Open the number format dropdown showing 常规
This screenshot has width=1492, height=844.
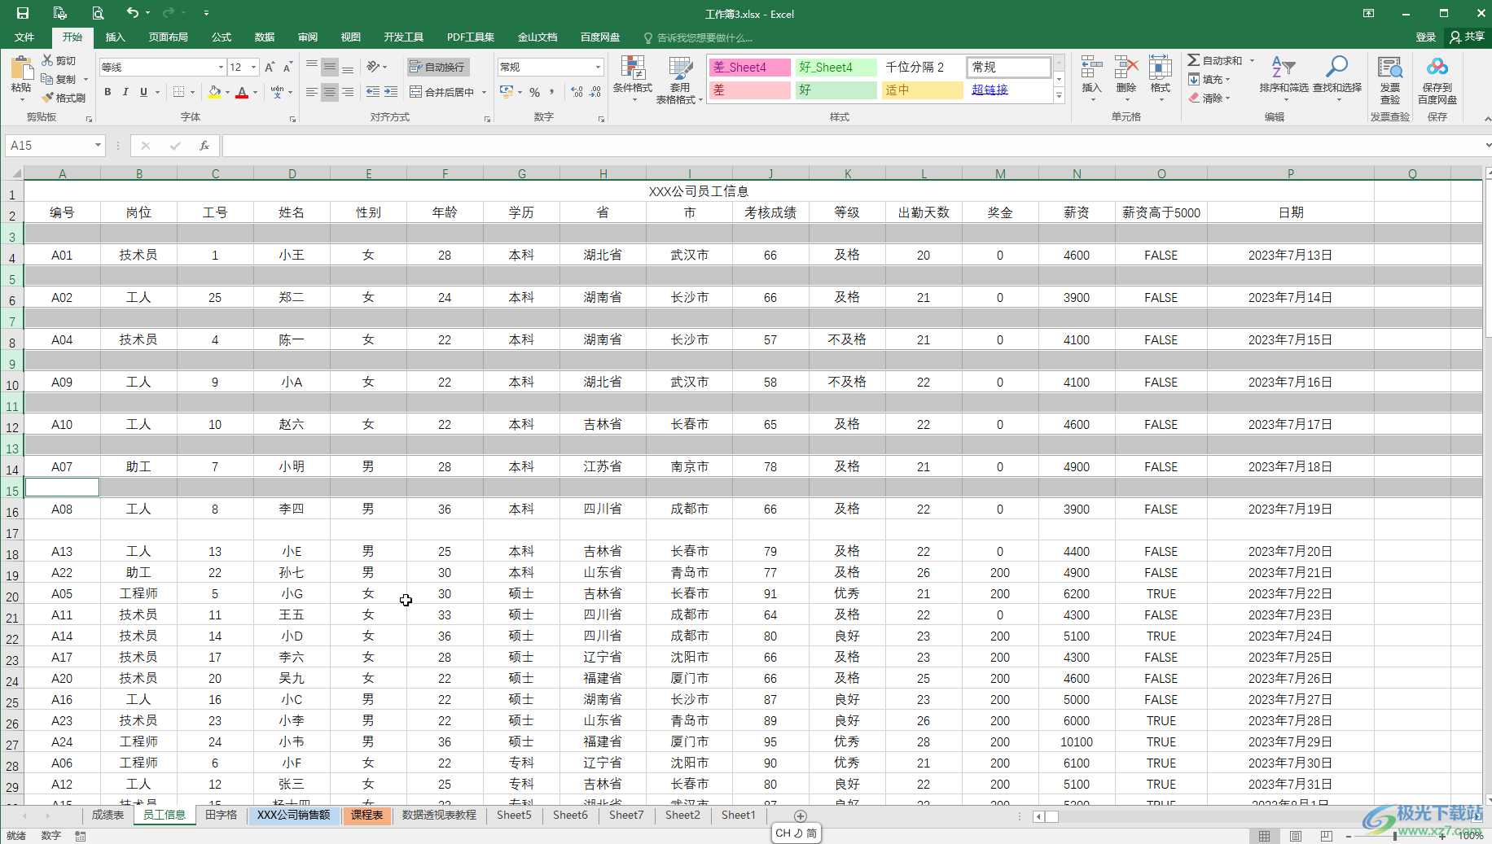coord(598,67)
